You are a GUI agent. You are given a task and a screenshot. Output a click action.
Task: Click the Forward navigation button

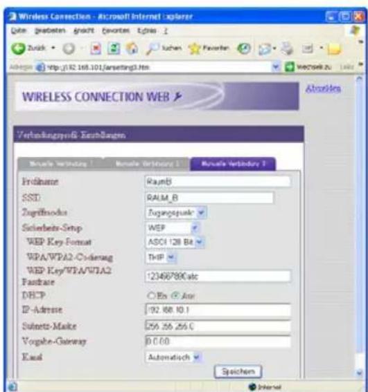[x=69, y=48]
